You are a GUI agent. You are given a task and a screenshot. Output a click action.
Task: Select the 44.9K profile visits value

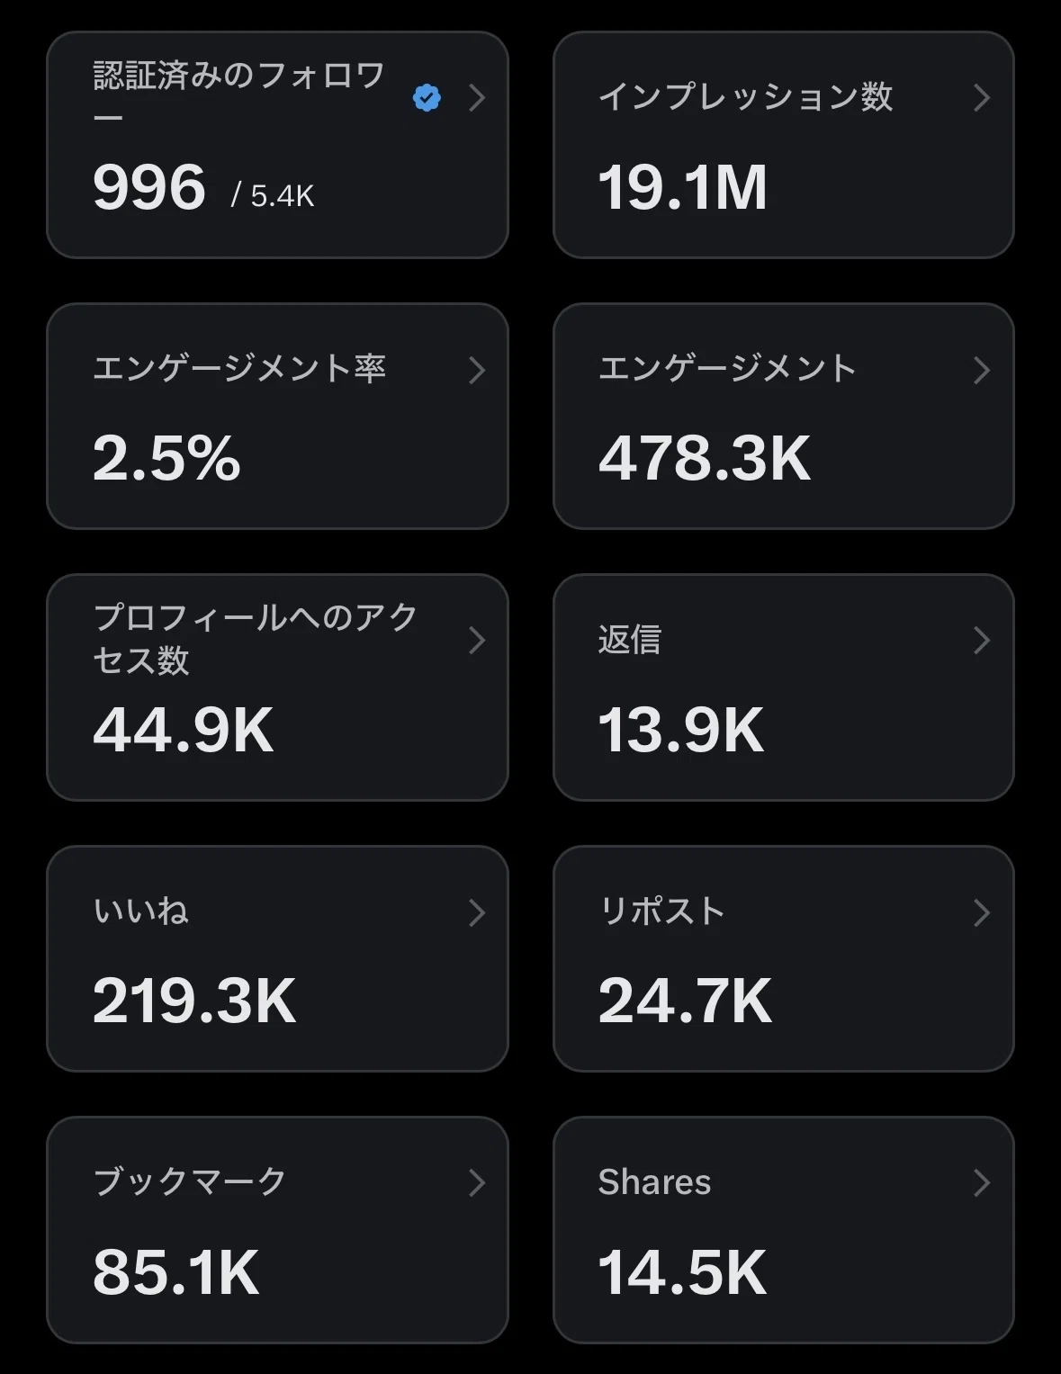pyautogui.click(x=184, y=730)
